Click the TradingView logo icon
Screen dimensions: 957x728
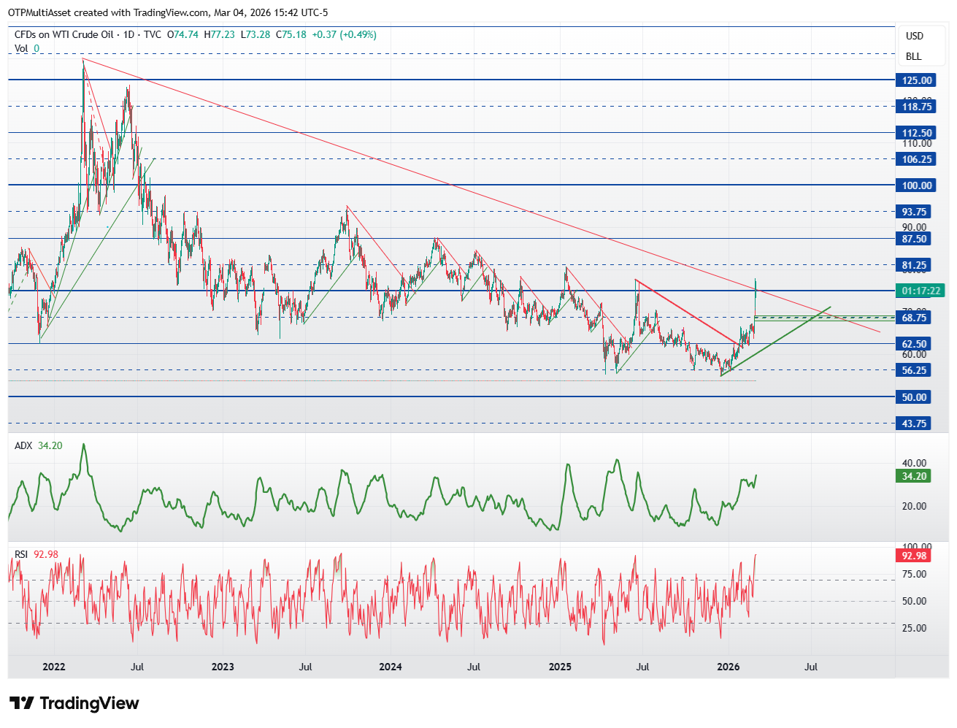point(22,703)
